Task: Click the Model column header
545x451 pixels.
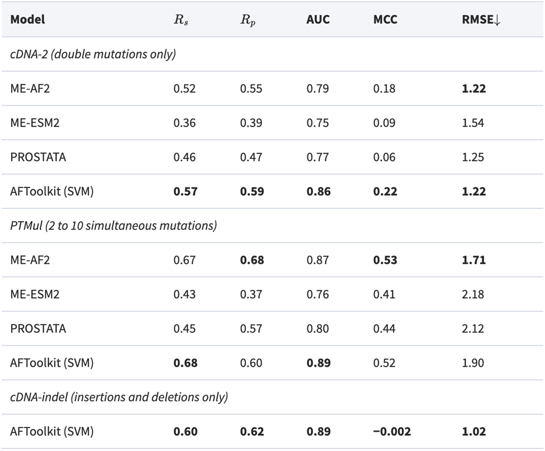Action: [27, 20]
